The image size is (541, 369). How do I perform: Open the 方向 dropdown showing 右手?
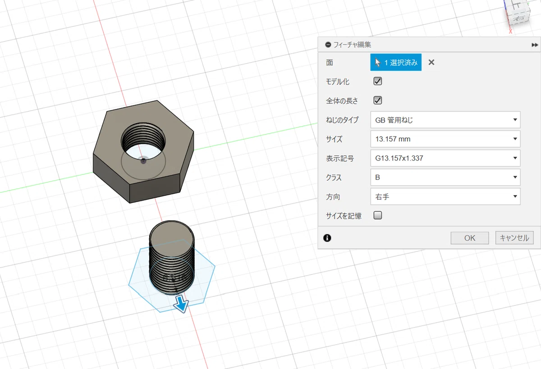(445, 196)
